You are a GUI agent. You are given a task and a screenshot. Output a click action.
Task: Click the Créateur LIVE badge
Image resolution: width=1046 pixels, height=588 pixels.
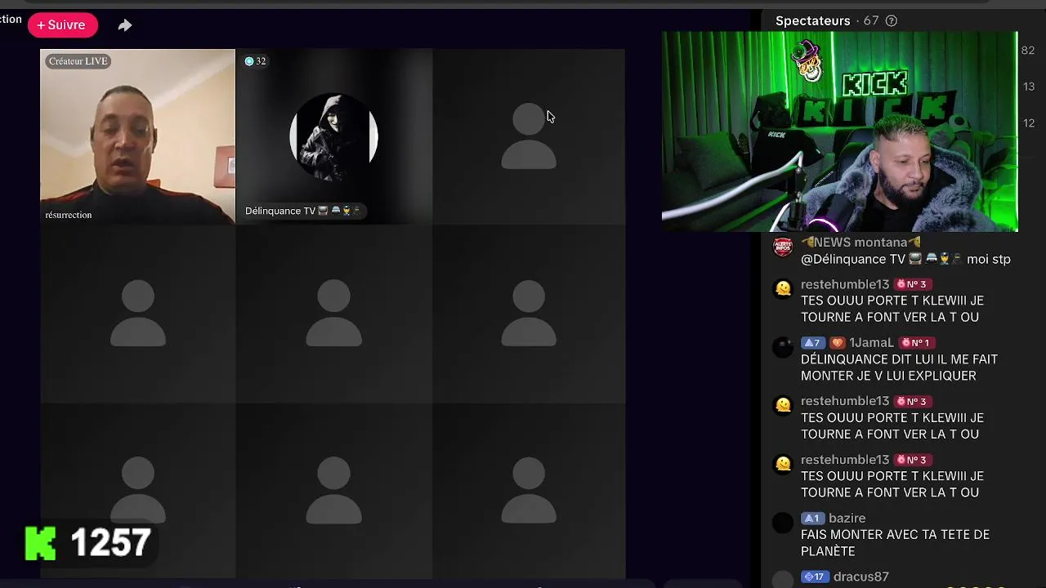point(78,61)
